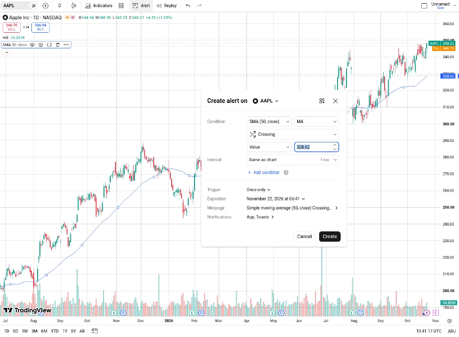Expand the Unnamed layout dropdown arrow
Image resolution: width=459 pixels, height=337 pixels.
tap(455, 5)
